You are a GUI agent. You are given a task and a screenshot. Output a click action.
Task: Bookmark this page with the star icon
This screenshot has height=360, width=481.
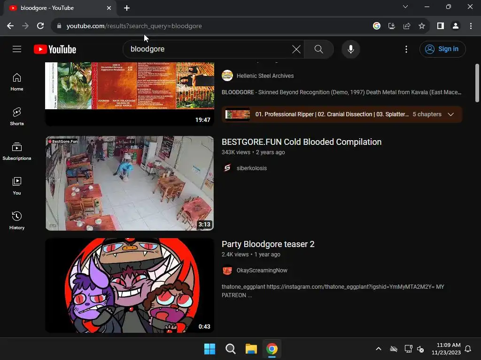point(422,26)
